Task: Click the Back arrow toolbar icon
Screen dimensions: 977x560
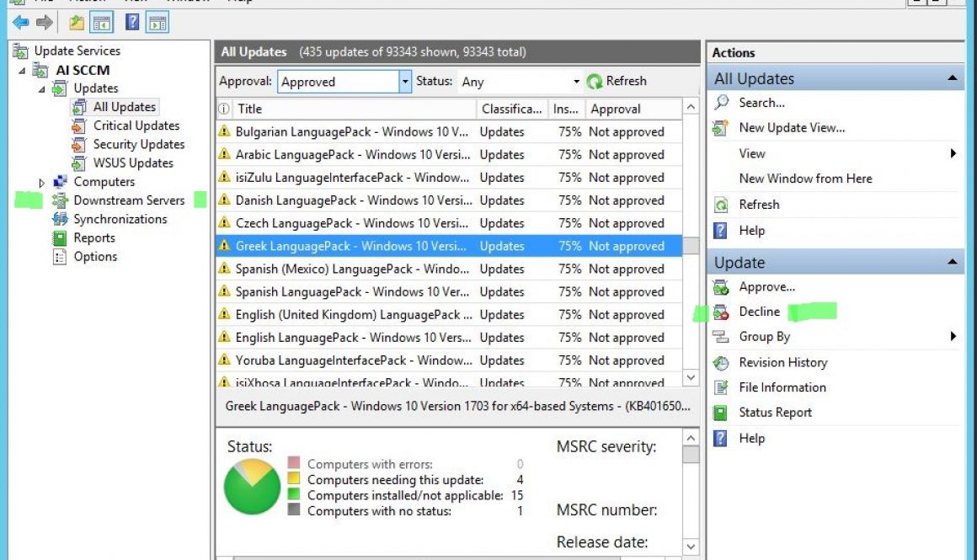Action: coord(20,22)
